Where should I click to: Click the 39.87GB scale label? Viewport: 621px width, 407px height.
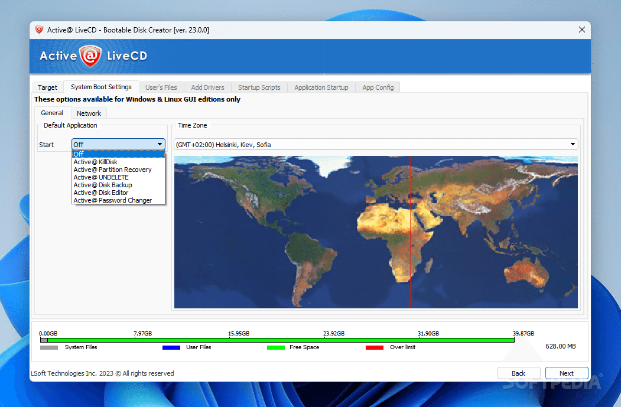524,333
